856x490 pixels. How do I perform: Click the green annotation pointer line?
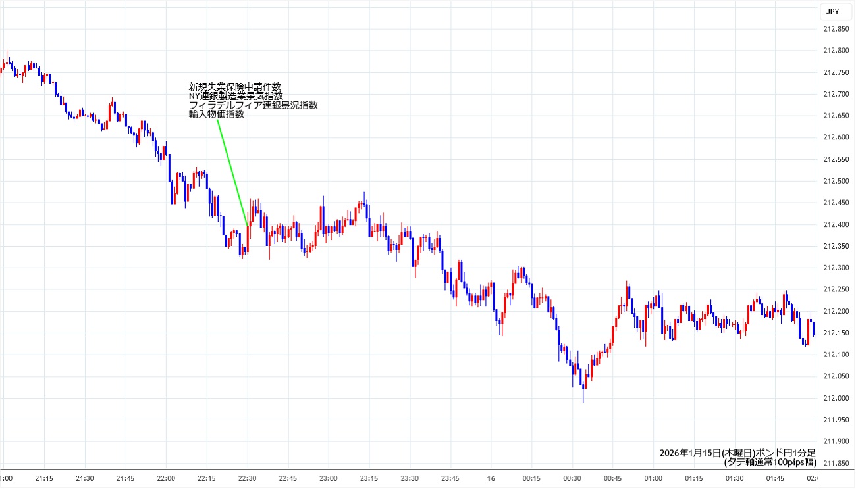tap(232, 172)
